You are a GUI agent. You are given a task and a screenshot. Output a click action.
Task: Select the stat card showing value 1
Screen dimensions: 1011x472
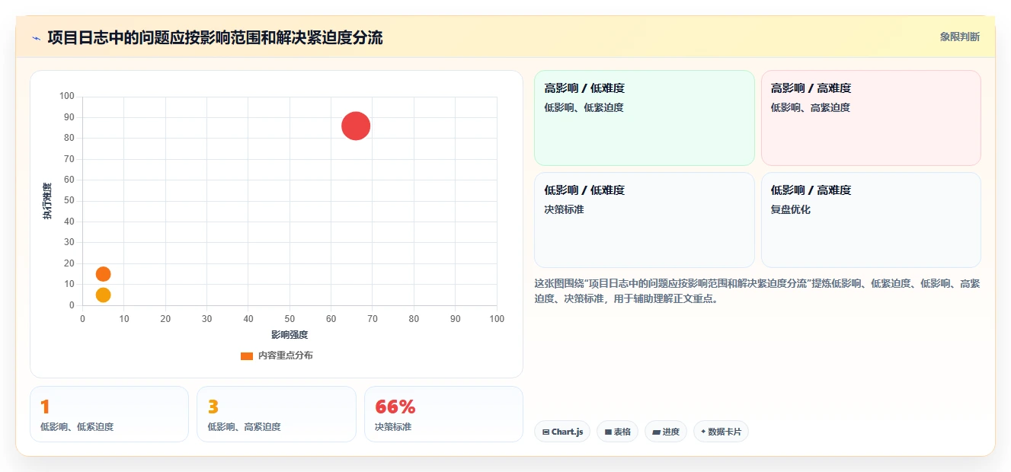(x=109, y=414)
